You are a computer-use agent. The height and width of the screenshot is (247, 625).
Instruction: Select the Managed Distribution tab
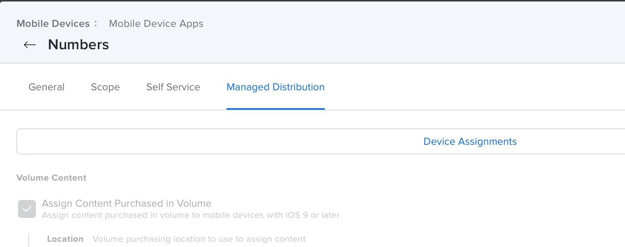pyautogui.click(x=275, y=87)
